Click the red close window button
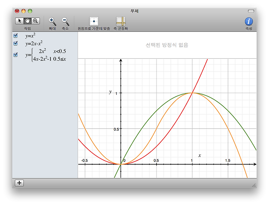 (x=17, y=11)
